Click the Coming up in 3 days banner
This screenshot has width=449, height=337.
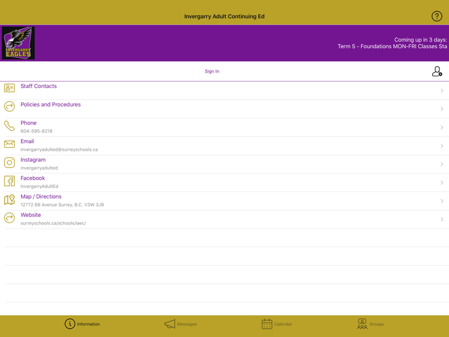click(x=420, y=40)
